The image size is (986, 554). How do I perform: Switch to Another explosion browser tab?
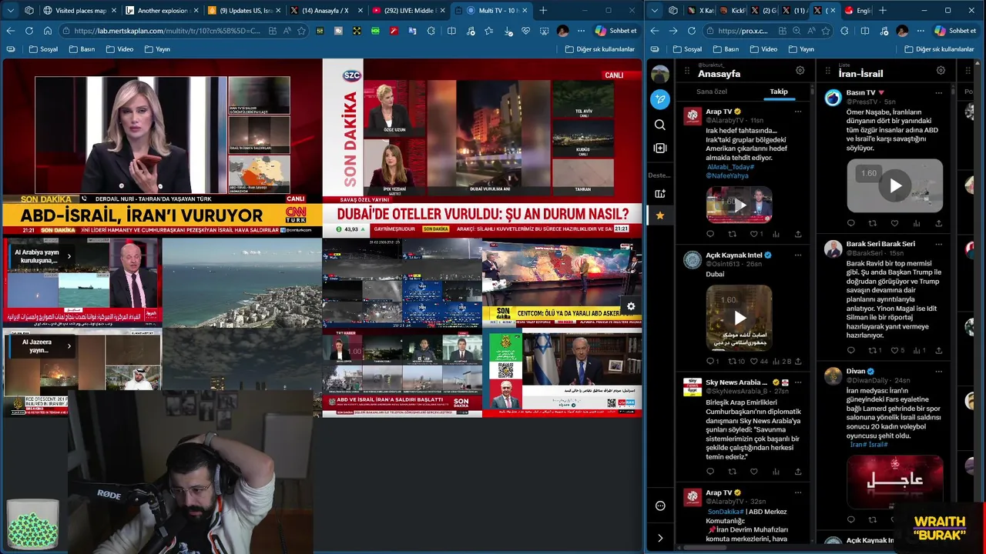[161, 11]
